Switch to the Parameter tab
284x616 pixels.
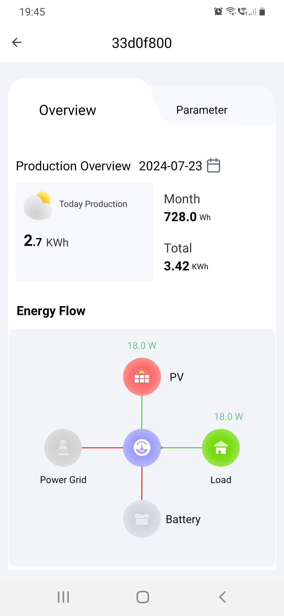coord(202,110)
